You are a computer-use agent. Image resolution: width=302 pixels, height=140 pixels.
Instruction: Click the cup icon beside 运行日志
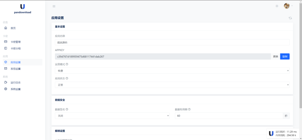pyautogui.click(x=6, y=82)
